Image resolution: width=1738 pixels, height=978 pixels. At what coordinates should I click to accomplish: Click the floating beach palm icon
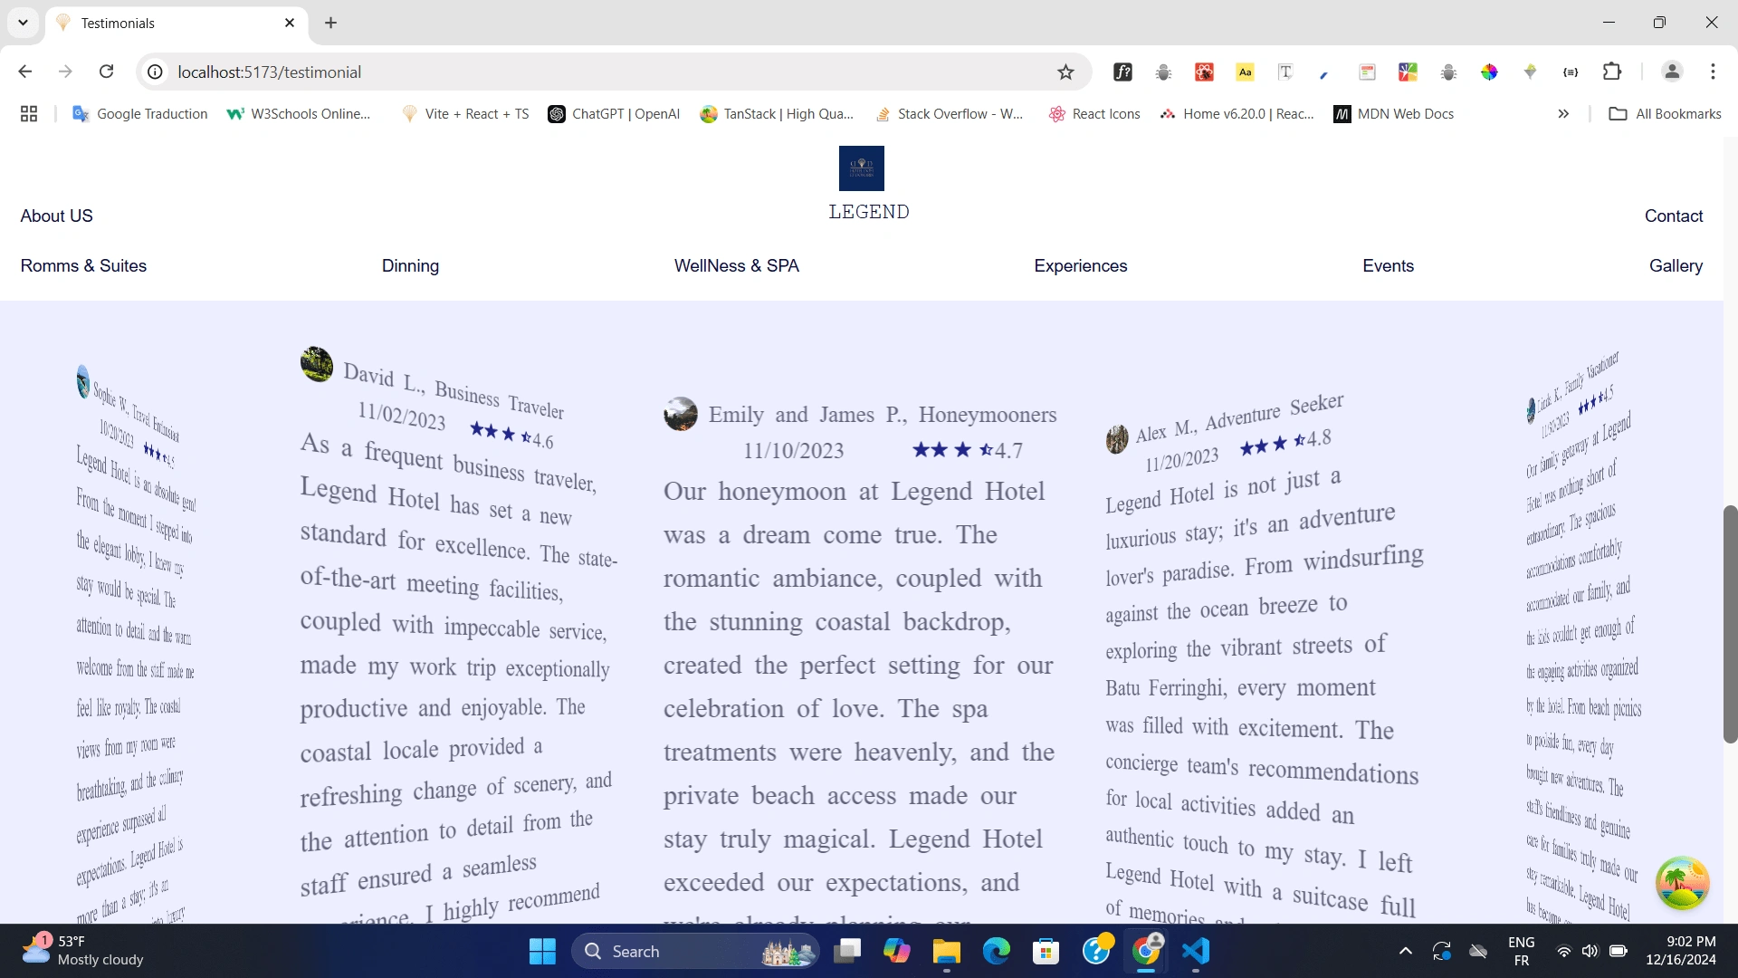tap(1682, 882)
